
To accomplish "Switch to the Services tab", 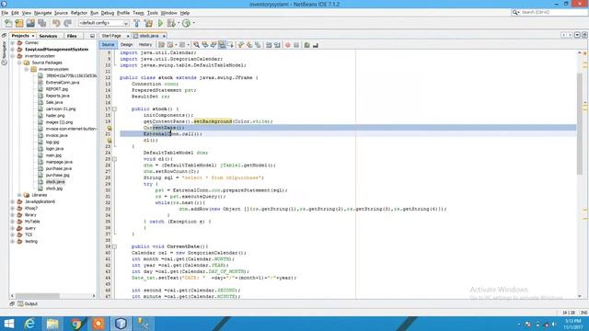I will point(48,36).
